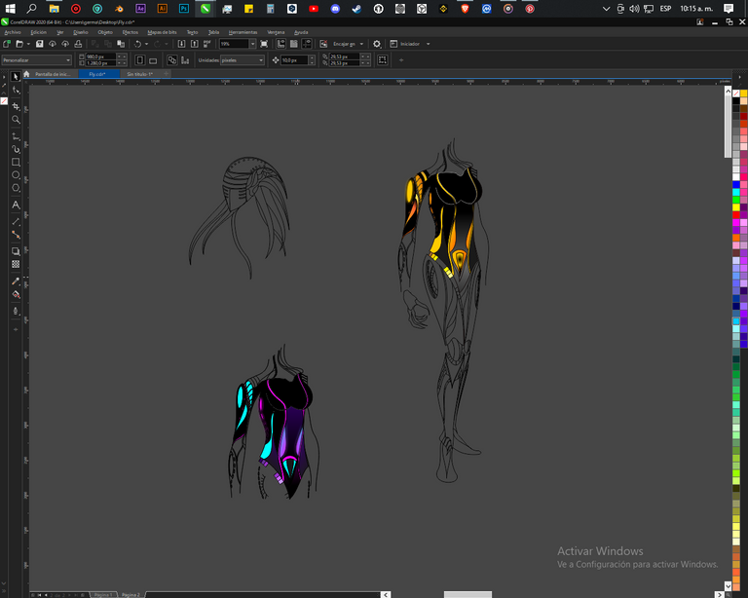Switch to Página 1 page tab
The height and width of the screenshot is (598, 748).
(x=103, y=595)
